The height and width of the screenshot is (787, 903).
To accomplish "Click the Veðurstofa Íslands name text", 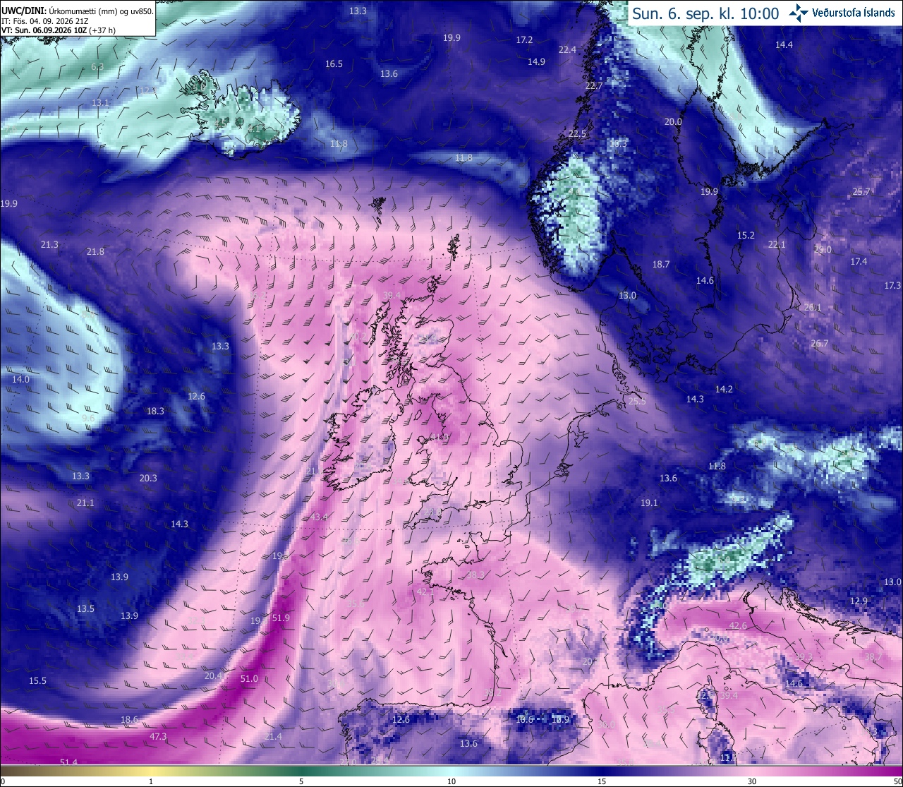I will pyautogui.click(x=854, y=13).
